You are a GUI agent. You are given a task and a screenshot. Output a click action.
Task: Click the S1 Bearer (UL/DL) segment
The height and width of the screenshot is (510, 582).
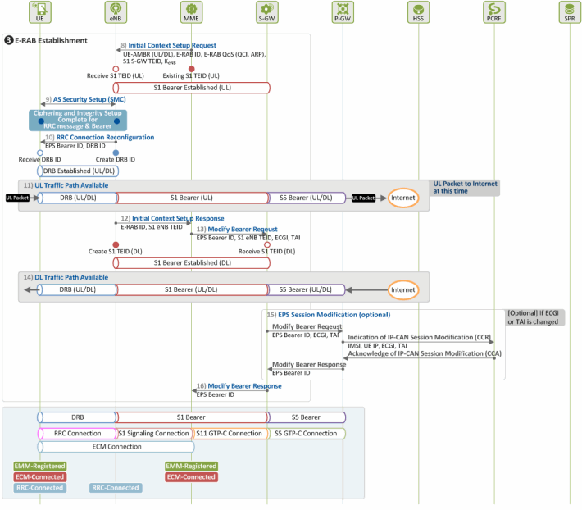[x=192, y=290]
